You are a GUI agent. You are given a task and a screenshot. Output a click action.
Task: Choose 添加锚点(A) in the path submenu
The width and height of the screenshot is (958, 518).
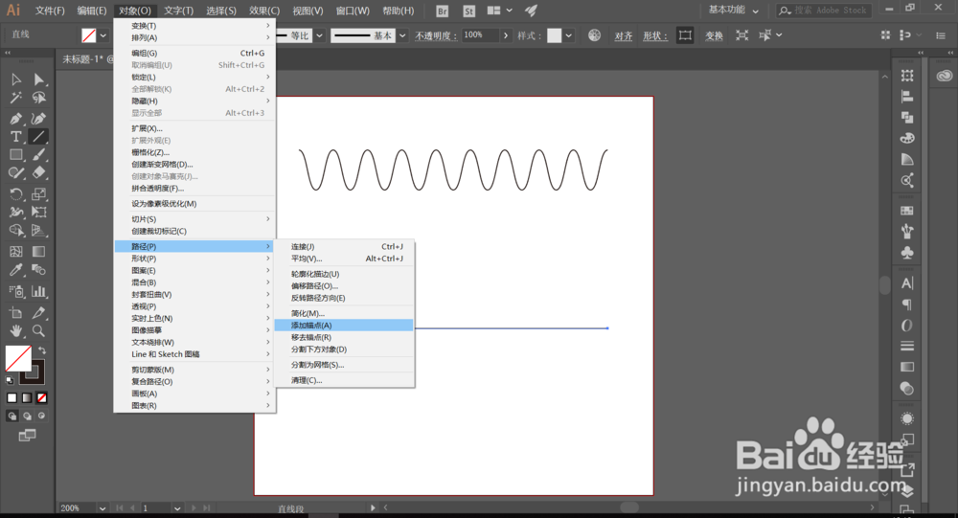click(344, 326)
